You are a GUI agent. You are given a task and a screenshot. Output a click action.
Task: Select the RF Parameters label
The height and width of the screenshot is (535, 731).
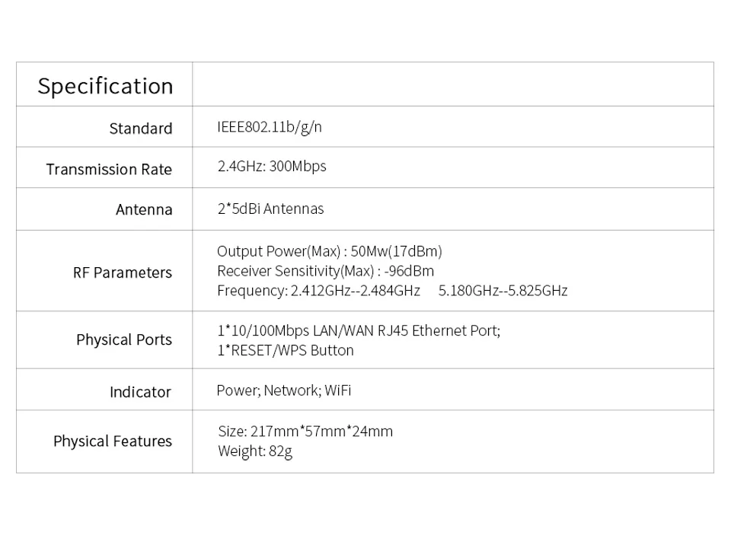(123, 272)
